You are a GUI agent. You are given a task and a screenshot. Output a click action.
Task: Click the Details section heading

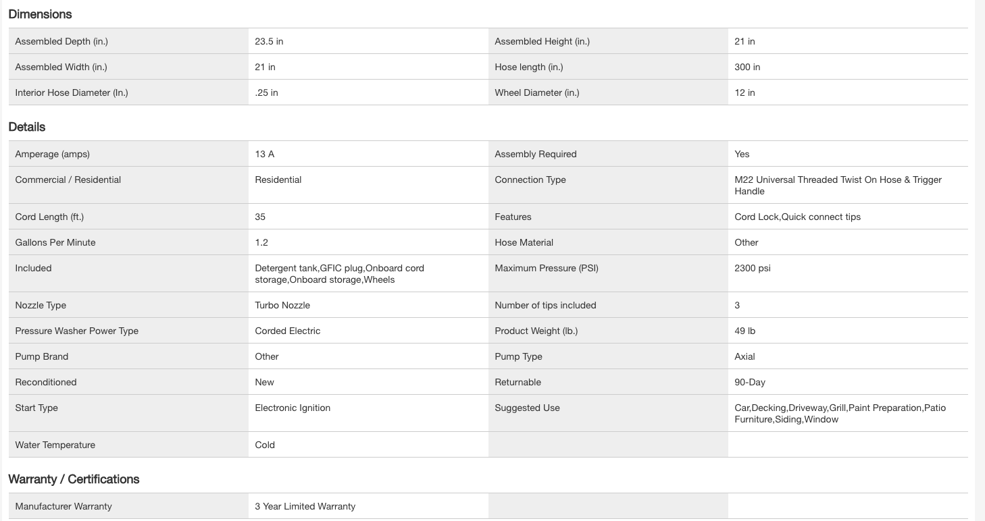(x=27, y=127)
